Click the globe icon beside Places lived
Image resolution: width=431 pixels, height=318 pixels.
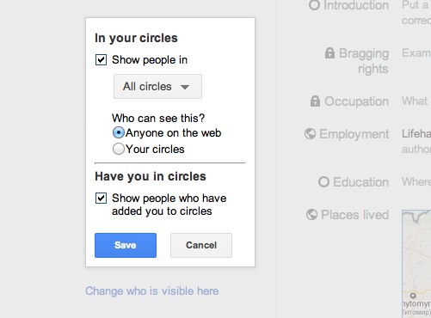[x=311, y=215]
